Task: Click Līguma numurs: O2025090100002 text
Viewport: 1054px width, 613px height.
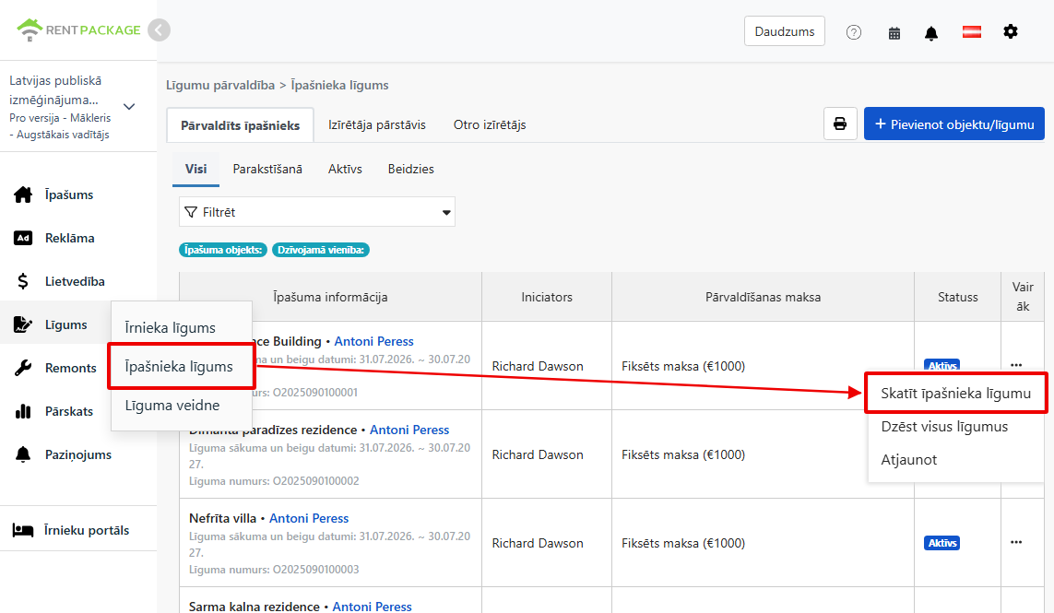Action: (274, 481)
